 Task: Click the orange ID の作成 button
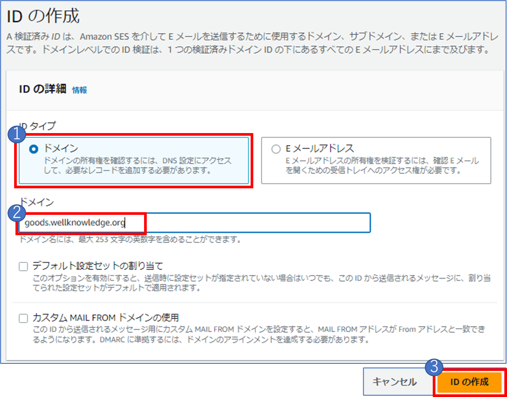469,382
